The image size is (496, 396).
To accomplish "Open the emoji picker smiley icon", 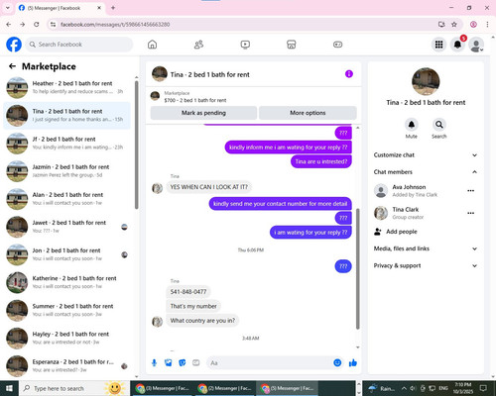I will coord(337,362).
